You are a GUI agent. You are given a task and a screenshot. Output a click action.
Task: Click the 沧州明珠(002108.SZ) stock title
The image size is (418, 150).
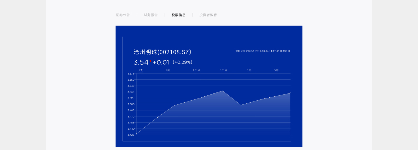pos(162,52)
